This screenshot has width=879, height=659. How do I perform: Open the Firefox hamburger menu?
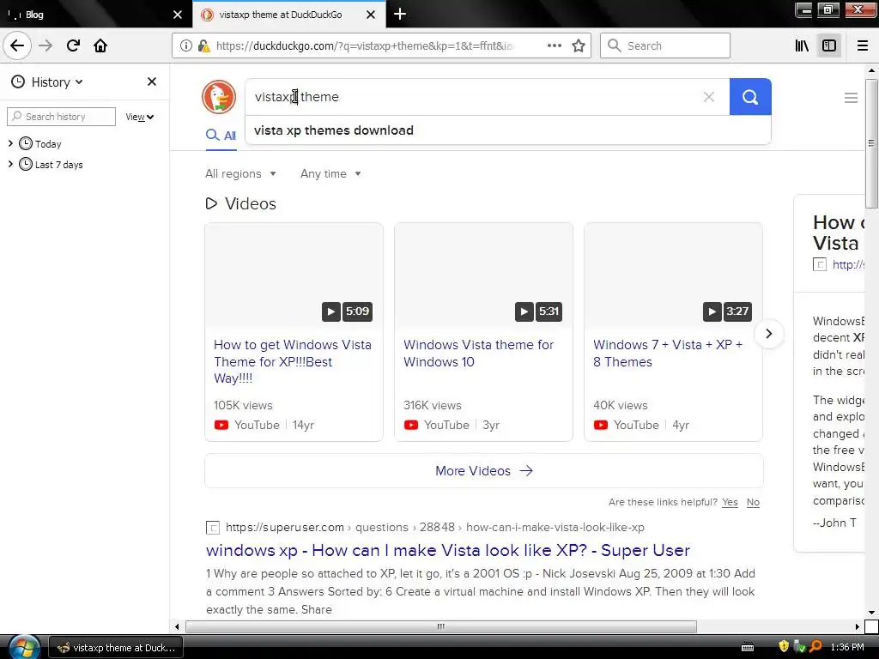(x=863, y=45)
